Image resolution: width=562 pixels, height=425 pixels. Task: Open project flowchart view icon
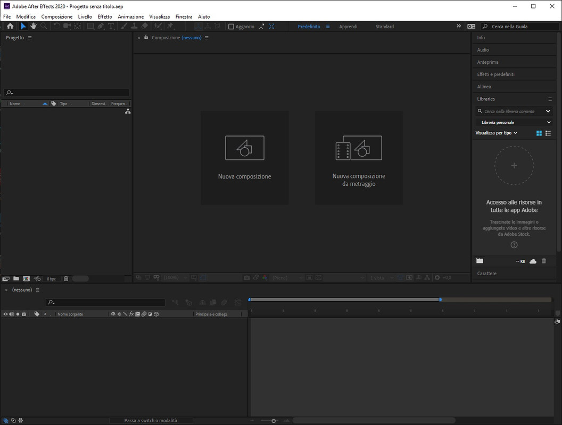128,112
